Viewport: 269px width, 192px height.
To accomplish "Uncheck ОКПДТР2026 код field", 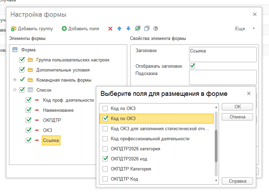I will point(105,159).
